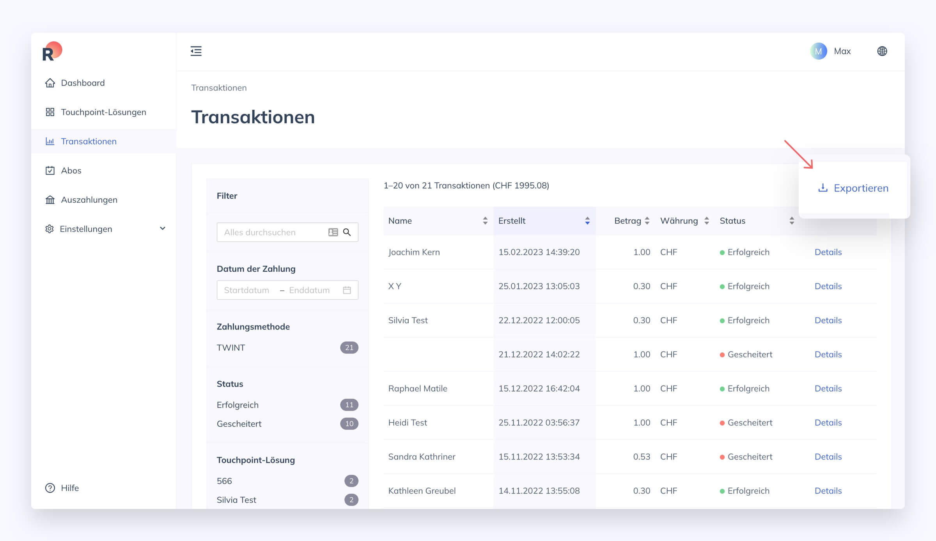Click the Transaktionen chart icon in sidebar
The height and width of the screenshot is (541, 936).
click(50, 141)
